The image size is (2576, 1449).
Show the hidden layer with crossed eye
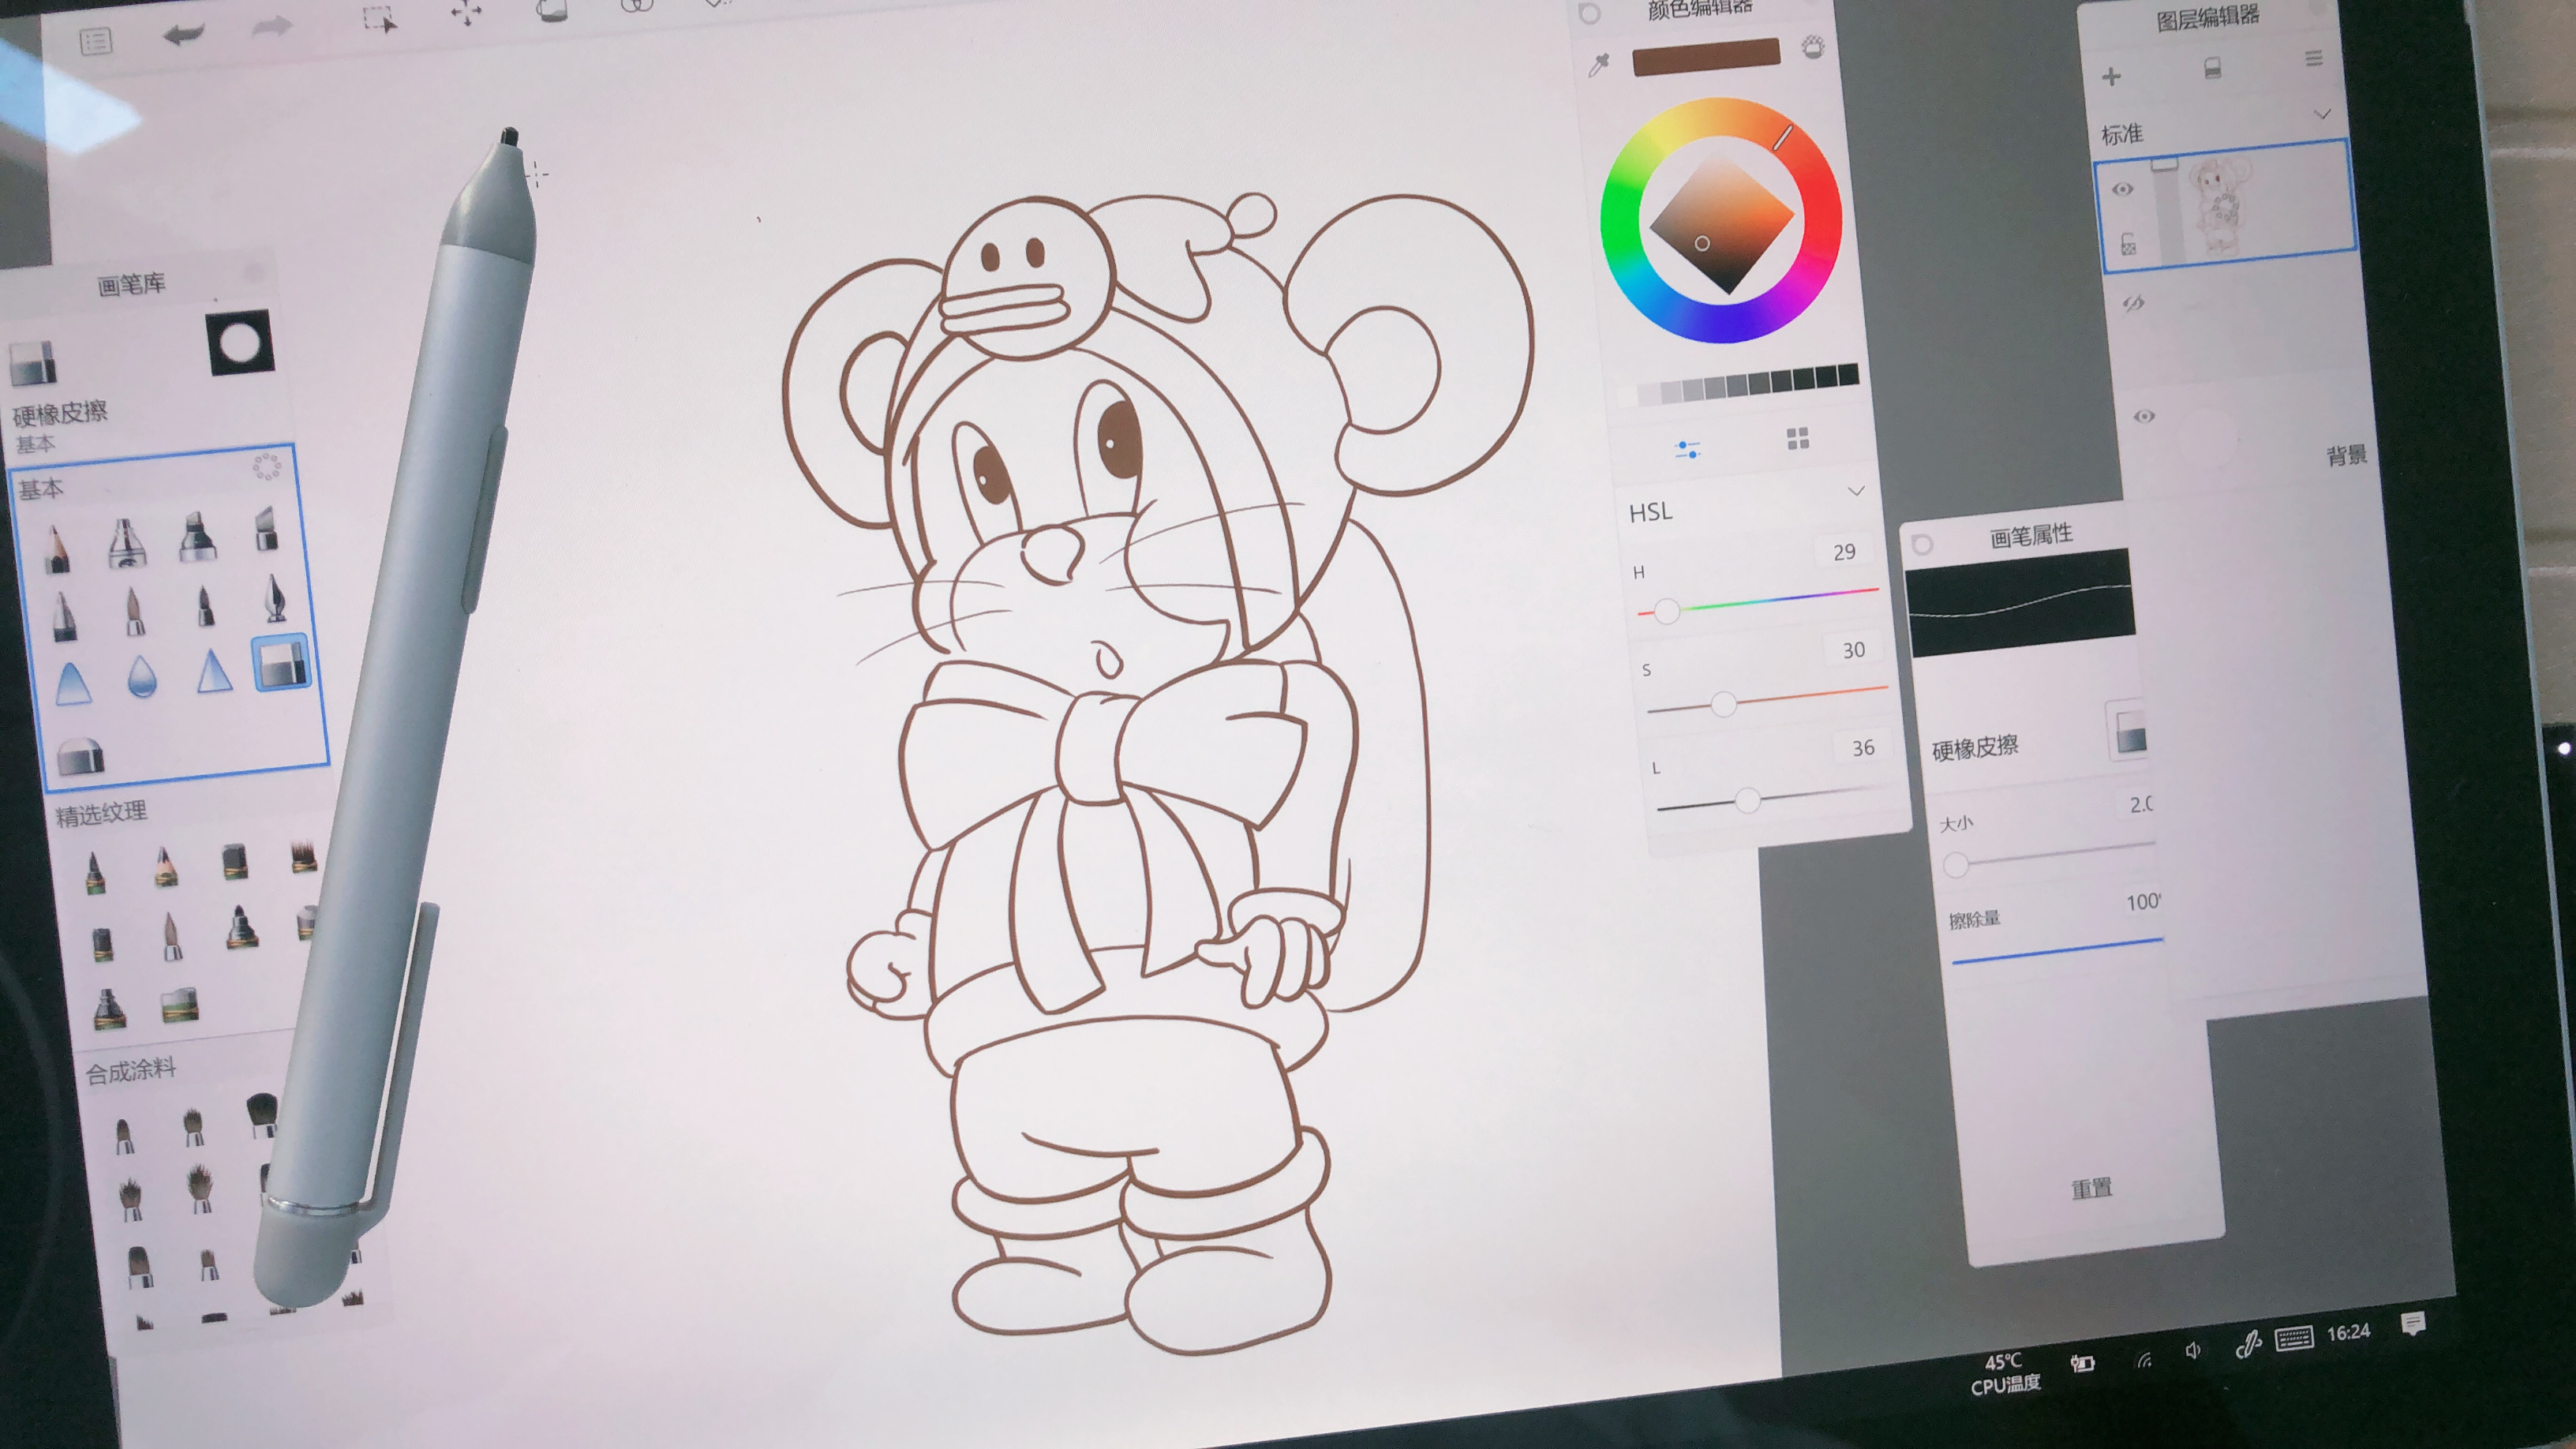[x=2133, y=303]
